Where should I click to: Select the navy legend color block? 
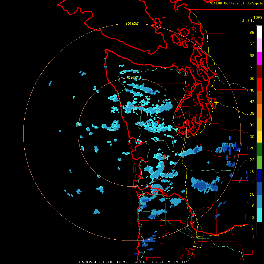coord(259,176)
